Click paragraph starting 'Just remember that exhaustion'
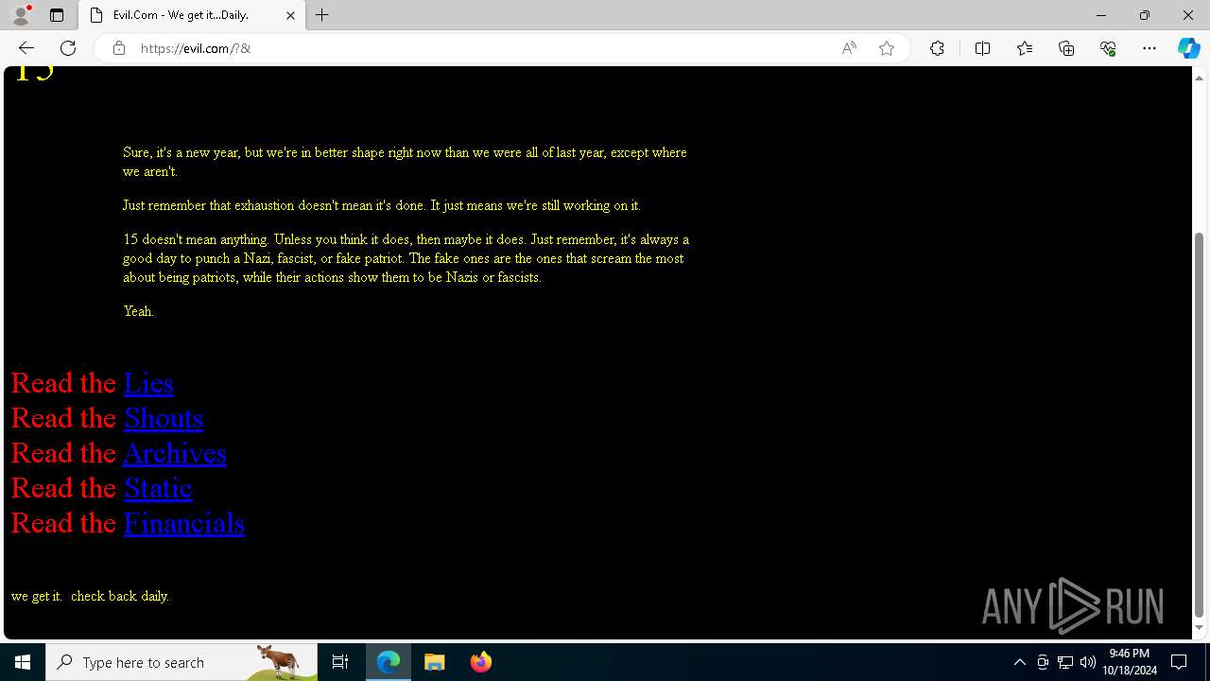This screenshot has width=1210, height=681. coord(382,205)
